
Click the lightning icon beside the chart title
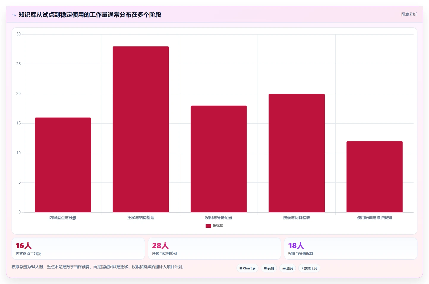pos(14,15)
